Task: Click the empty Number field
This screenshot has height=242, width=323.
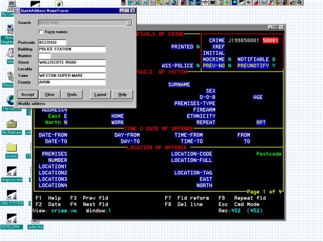Action: click(x=45, y=55)
